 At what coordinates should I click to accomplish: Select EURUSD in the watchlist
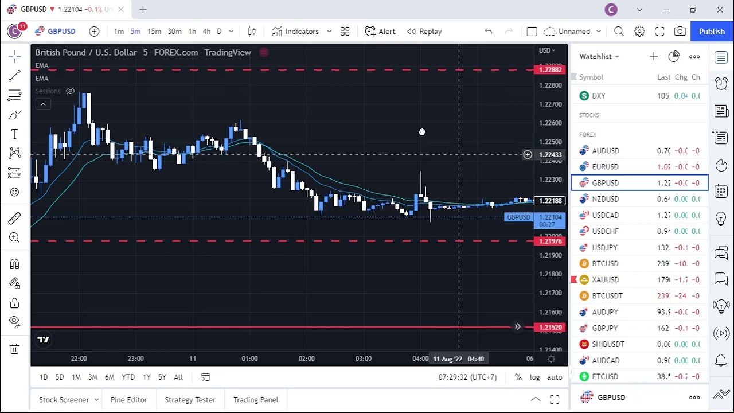(640, 167)
